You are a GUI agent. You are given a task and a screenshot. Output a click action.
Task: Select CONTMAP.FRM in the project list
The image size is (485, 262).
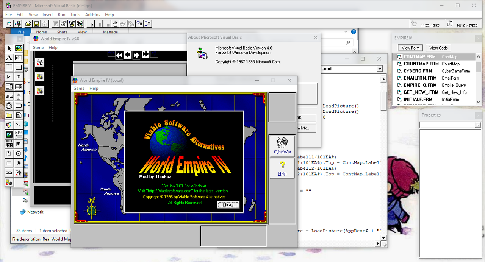[x=433, y=57]
